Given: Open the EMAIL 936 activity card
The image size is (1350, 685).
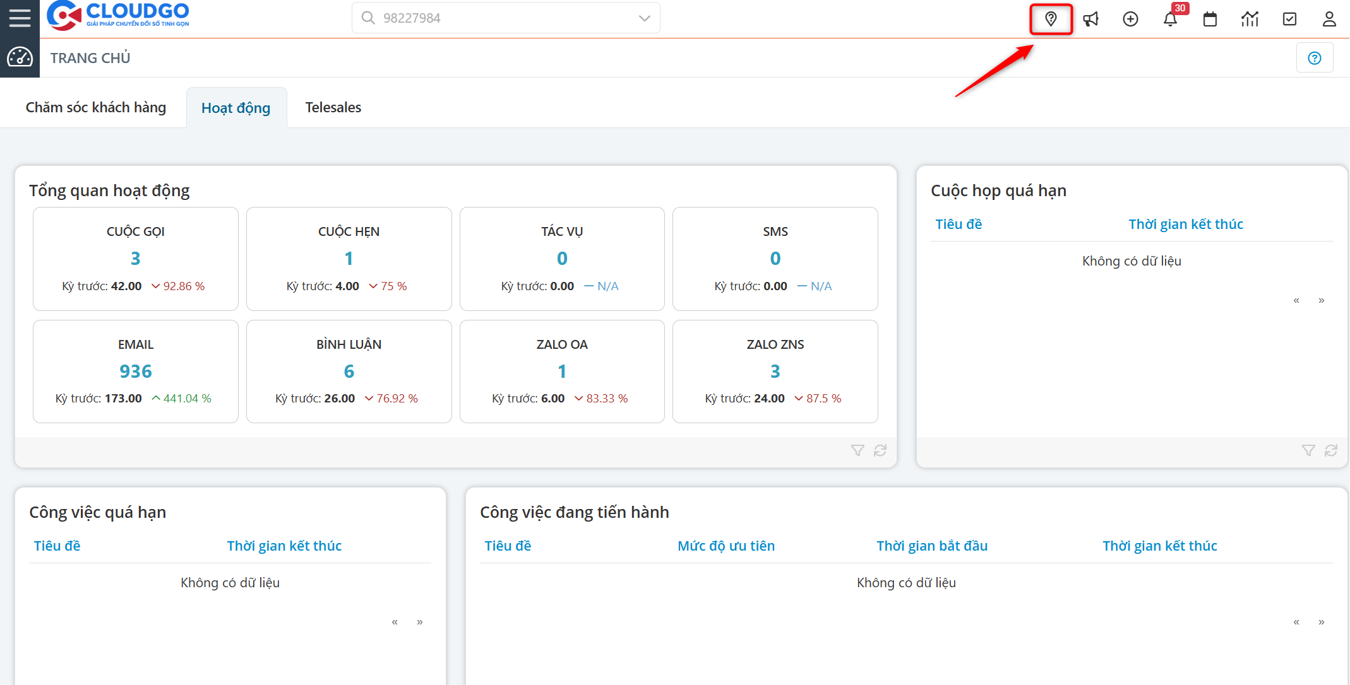Looking at the screenshot, I should point(136,372).
